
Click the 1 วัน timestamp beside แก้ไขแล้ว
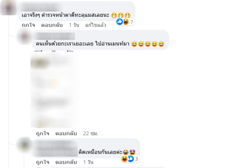click(74, 25)
